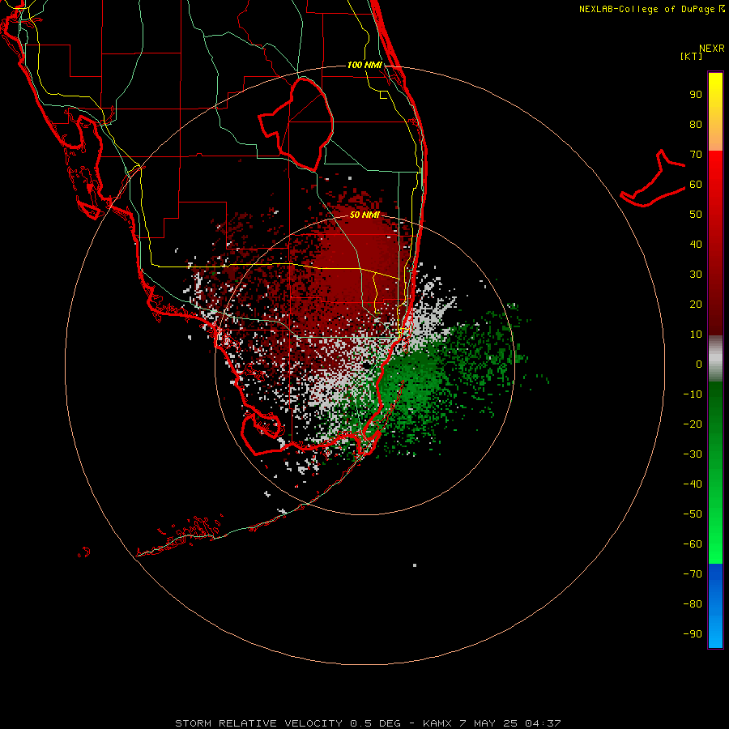
Task: Click the -10 value on the velocity scale
Action: 693,394
